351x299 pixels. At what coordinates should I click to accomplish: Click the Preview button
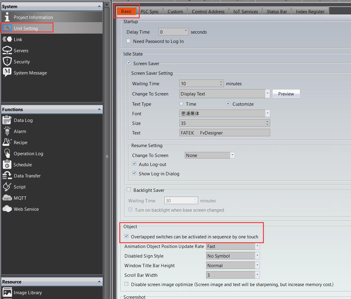(286, 94)
